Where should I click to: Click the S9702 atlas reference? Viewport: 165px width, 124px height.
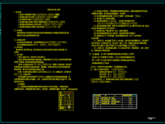(x=122, y=72)
